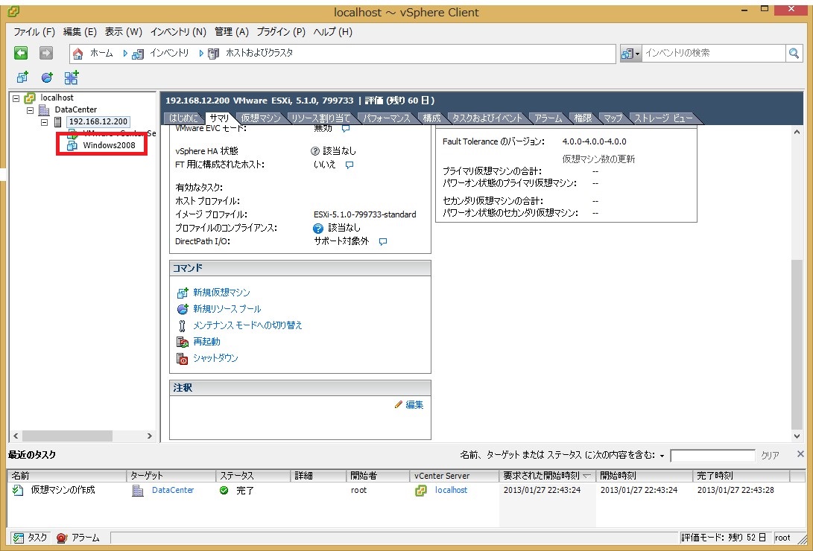Click the New Virtual Machine toolbar icon

point(22,77)
